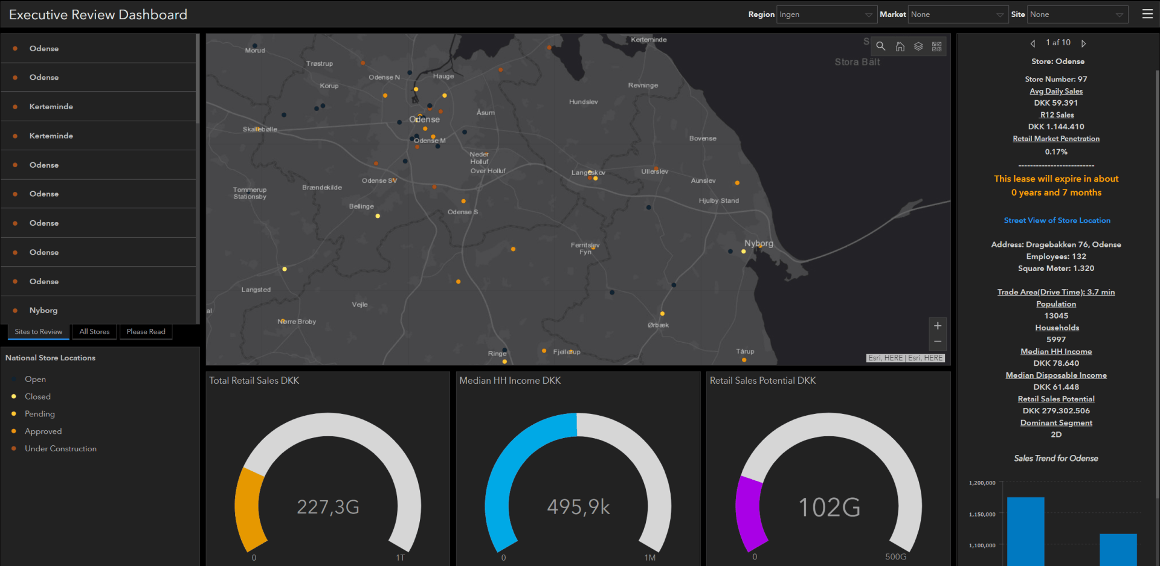Select the first Kerteminde list entry

(51, 107)
